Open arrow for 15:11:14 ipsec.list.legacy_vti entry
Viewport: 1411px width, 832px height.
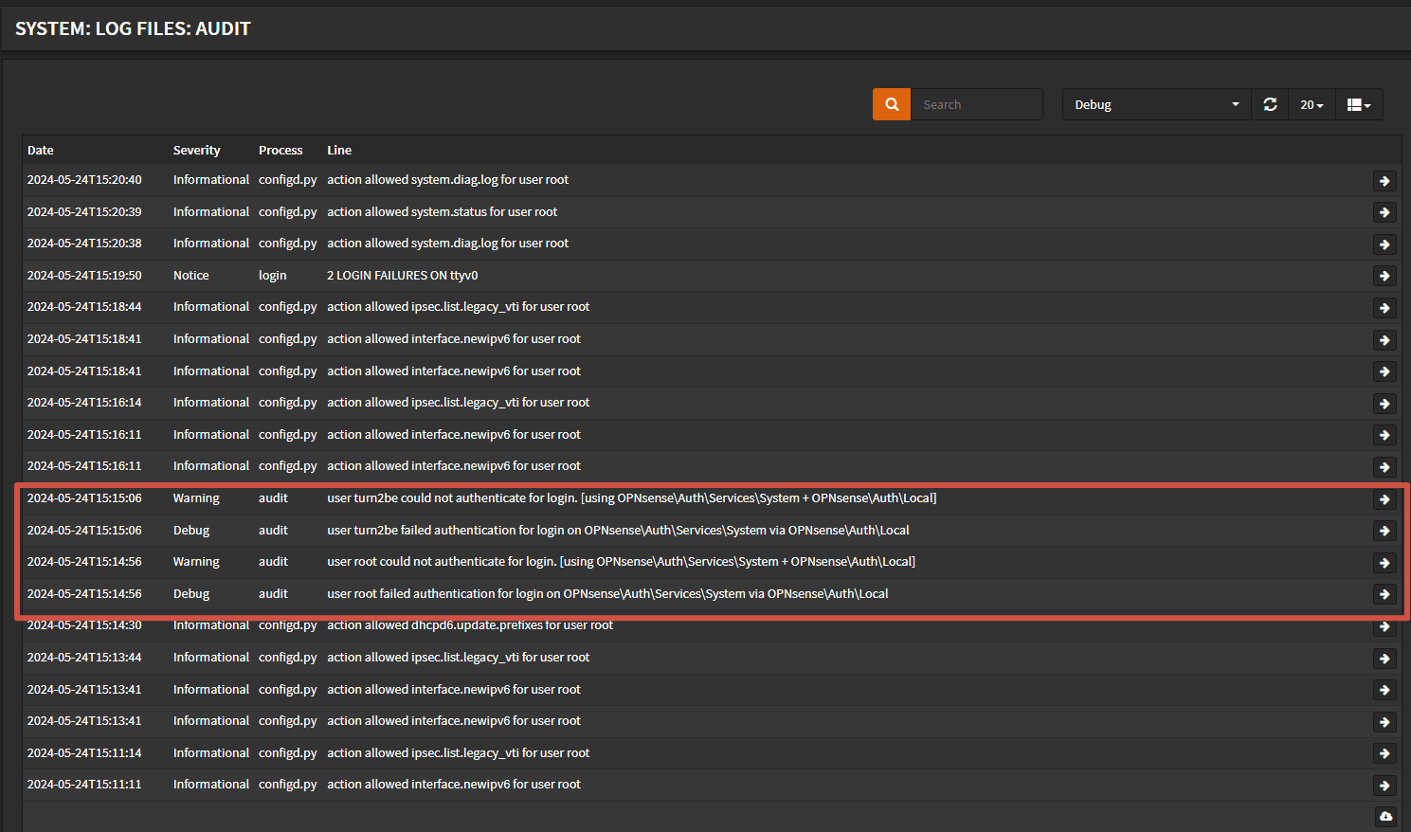pyautogui.click(x=1384, y=753)
